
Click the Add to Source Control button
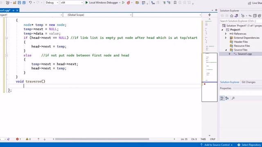pyautogui.click(x=217, y=145)
